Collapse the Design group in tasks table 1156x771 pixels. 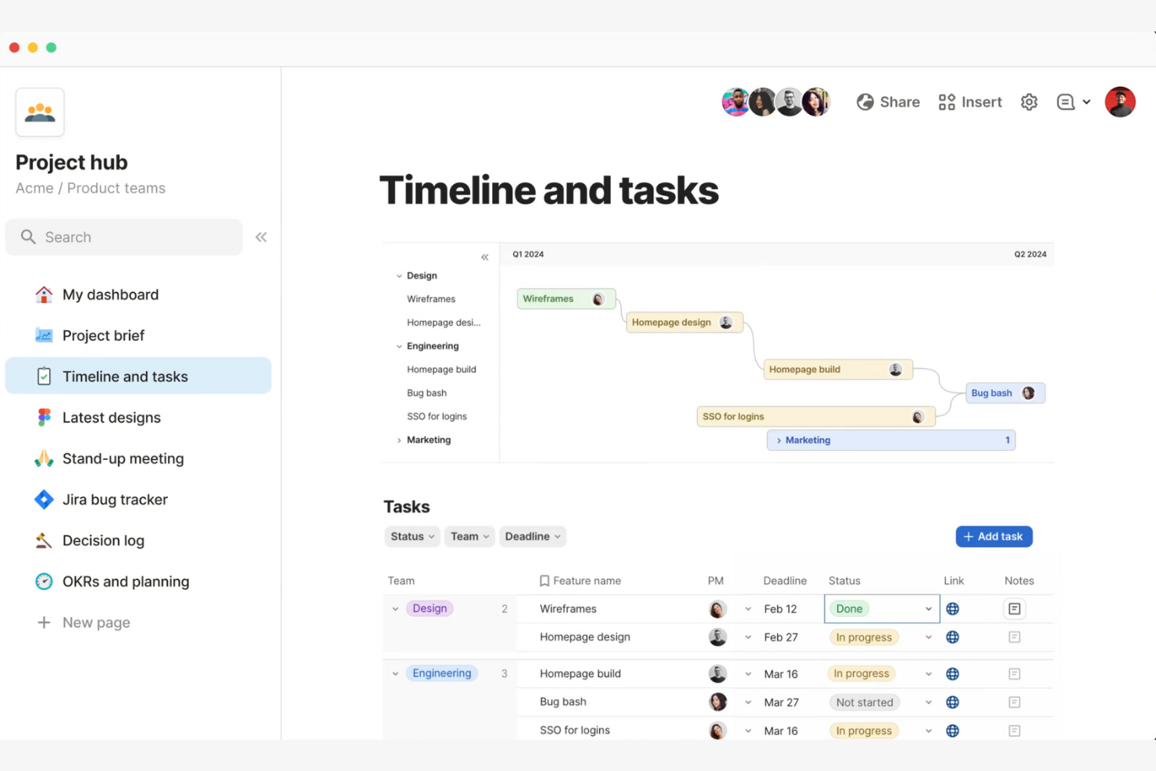[x=395, y=609]
